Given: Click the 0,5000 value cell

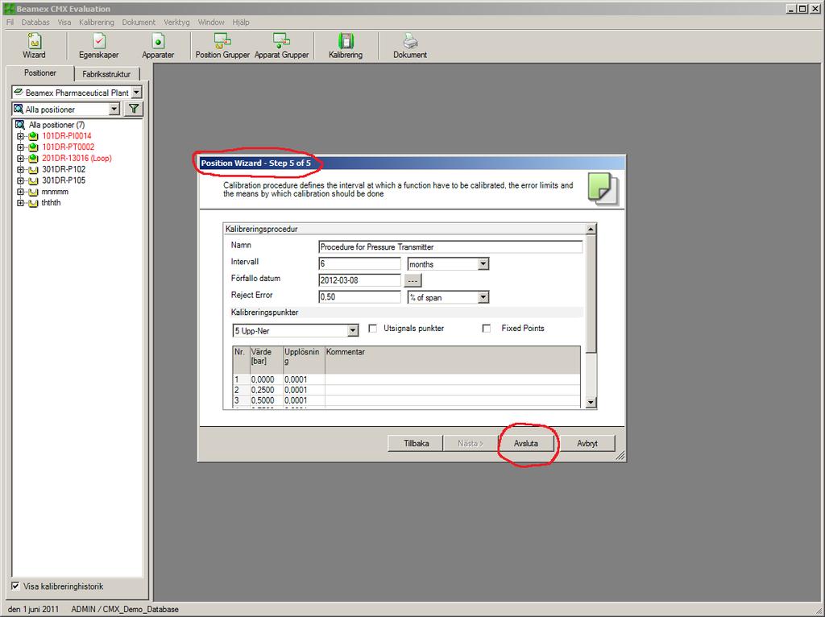Looking at the screenshot, I should tap(266, 400).
